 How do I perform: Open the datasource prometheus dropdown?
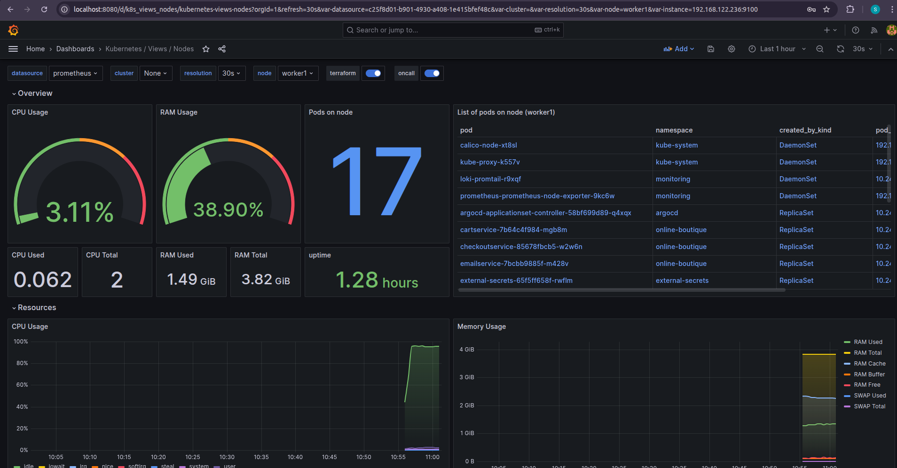coord(75,73)
